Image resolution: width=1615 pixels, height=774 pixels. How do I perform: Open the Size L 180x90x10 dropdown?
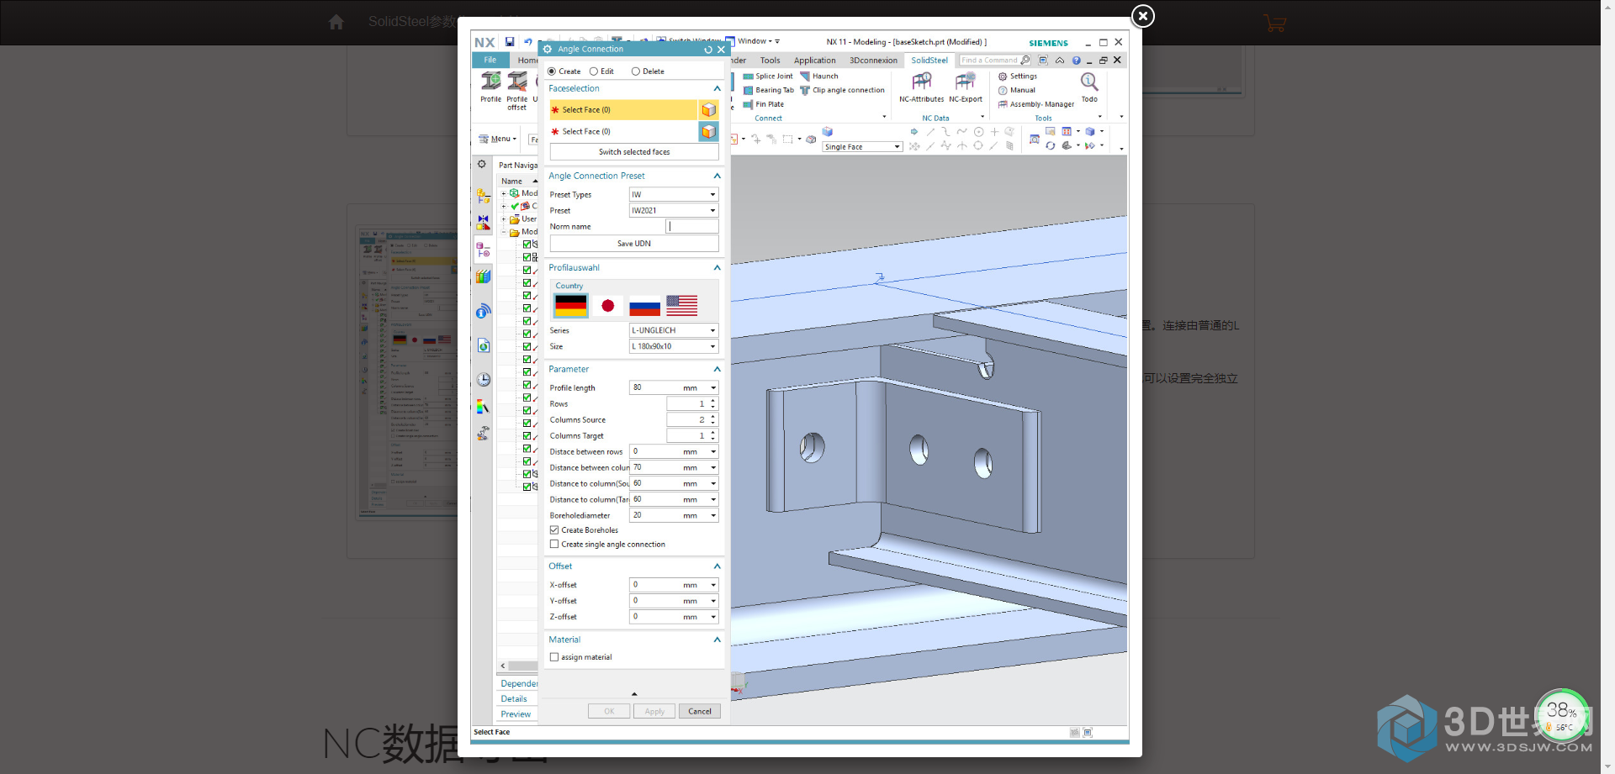(674, 347)
